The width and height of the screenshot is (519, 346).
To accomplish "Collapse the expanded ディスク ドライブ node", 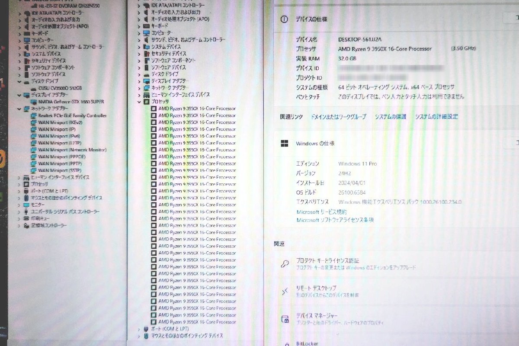I will tap(19, 81).
